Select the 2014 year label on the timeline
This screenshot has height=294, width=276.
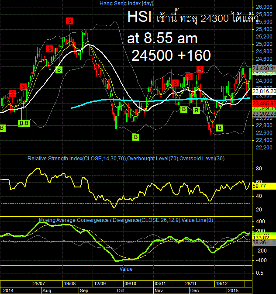coord(8,291)
